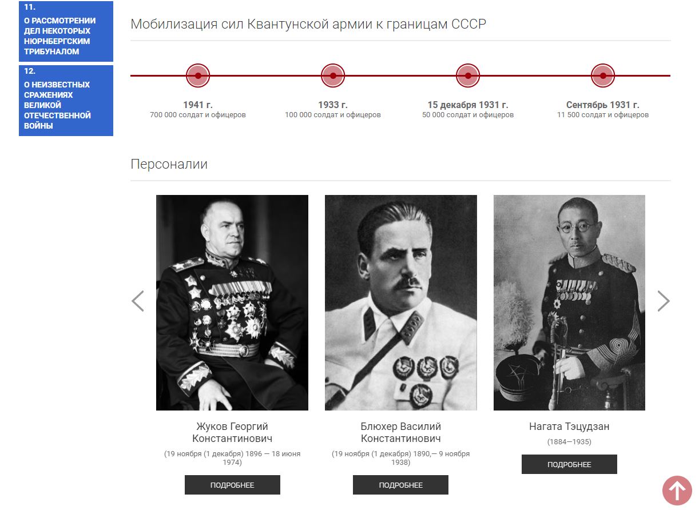Go to previous persons with left arrow
This screenshot has height=510, width=699.
(x=137, y=301)
